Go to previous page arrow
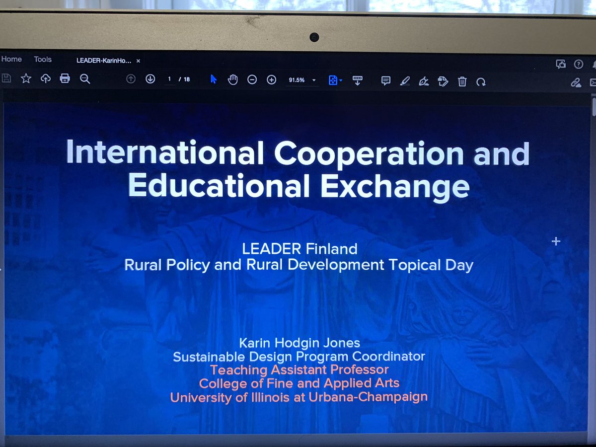The height and width of the screenshot is (447, 596). click(131, 79)
